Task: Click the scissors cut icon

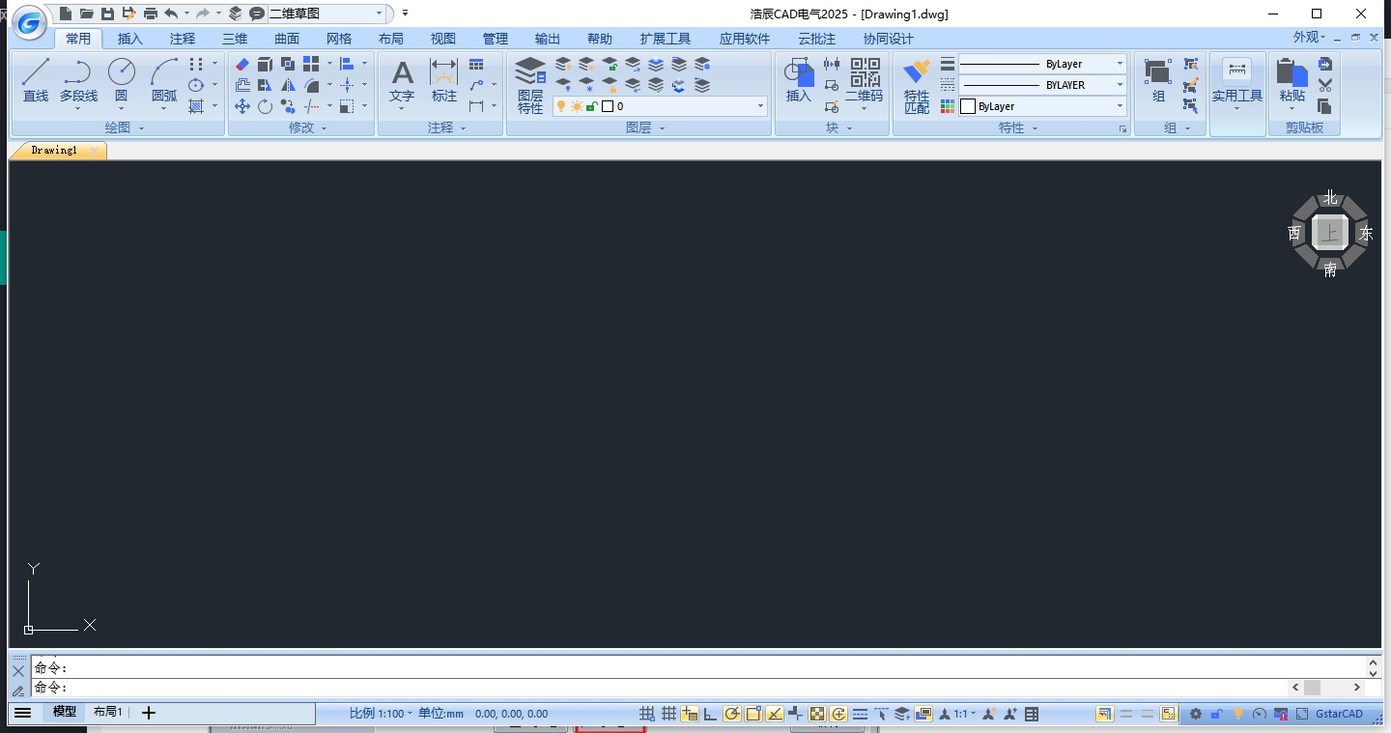Action: pos(1324,85)
